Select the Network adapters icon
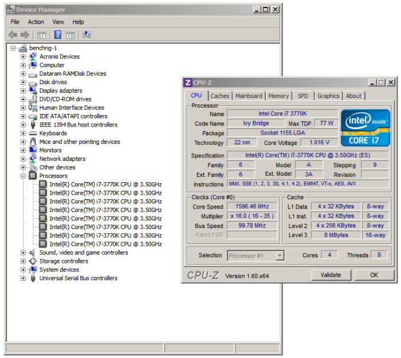 33,159
